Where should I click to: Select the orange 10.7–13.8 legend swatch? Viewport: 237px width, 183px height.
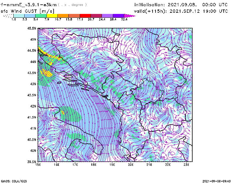tap(63, 16)
